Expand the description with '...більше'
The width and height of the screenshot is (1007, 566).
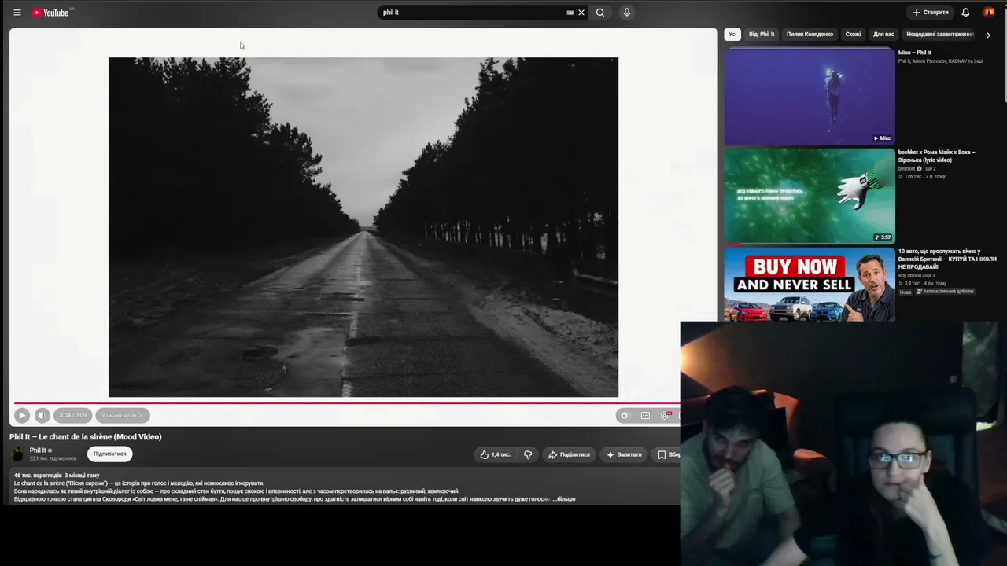point(565,499)
